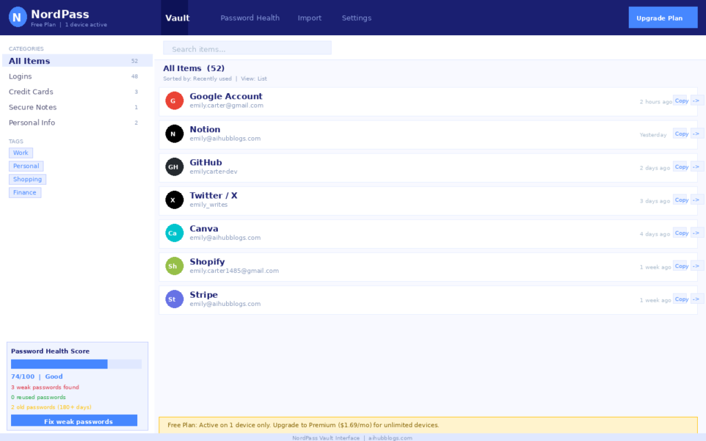Click '3 weak passwords found' text
This screenshot has width=706, height=441.
click(45, 387)
